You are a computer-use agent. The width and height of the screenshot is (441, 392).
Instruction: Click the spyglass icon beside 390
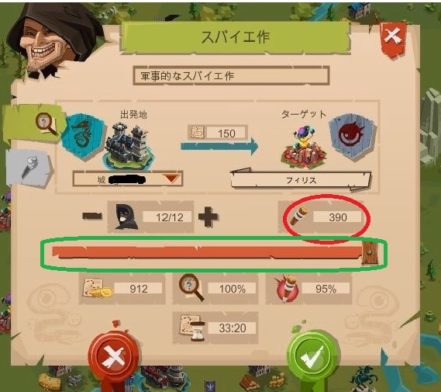click(299, 216)
